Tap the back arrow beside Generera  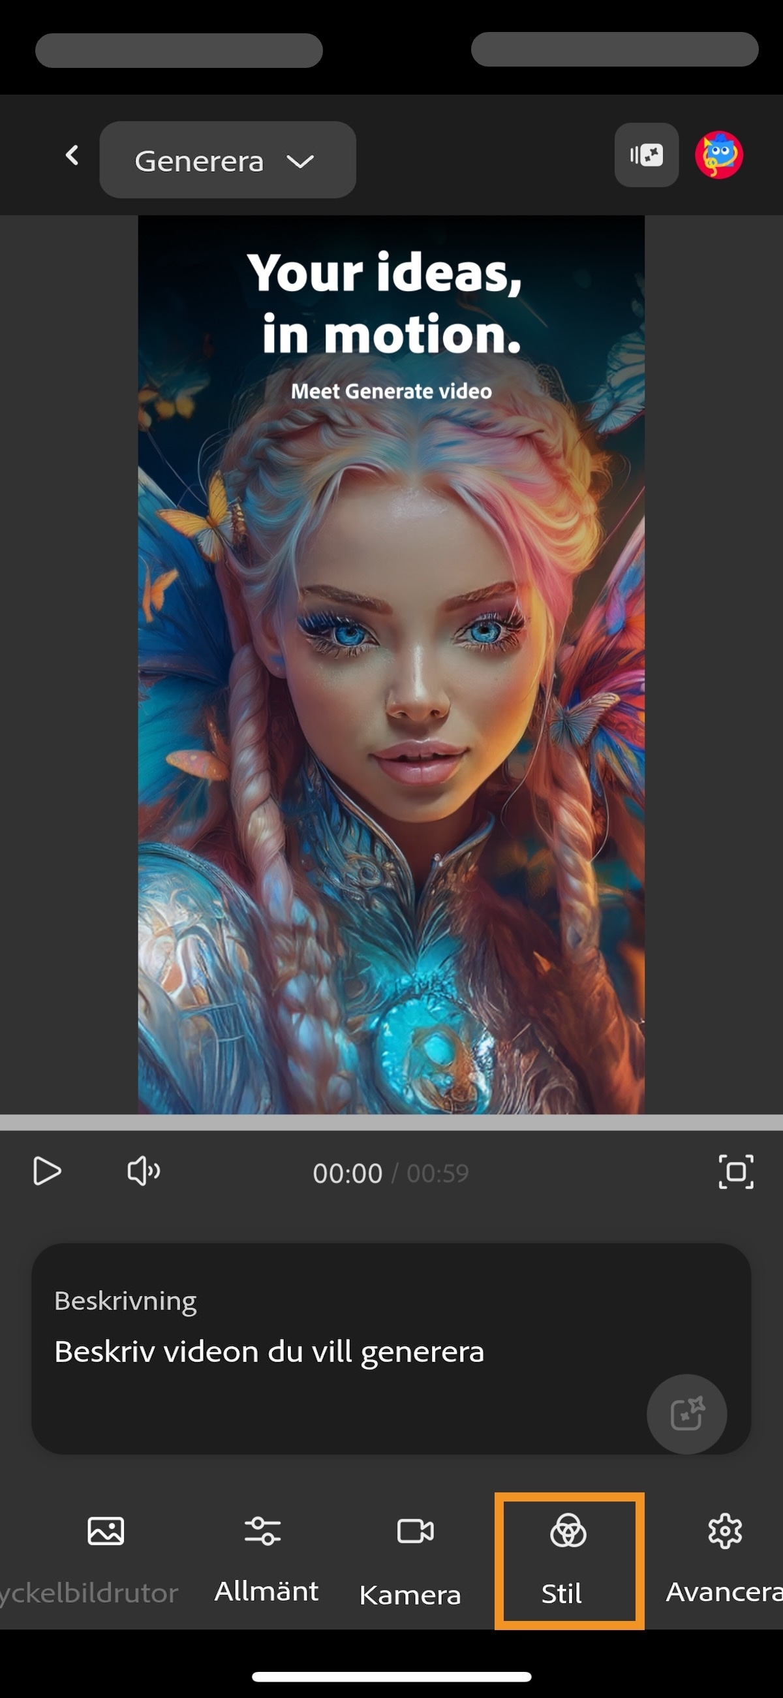(72, 156)
